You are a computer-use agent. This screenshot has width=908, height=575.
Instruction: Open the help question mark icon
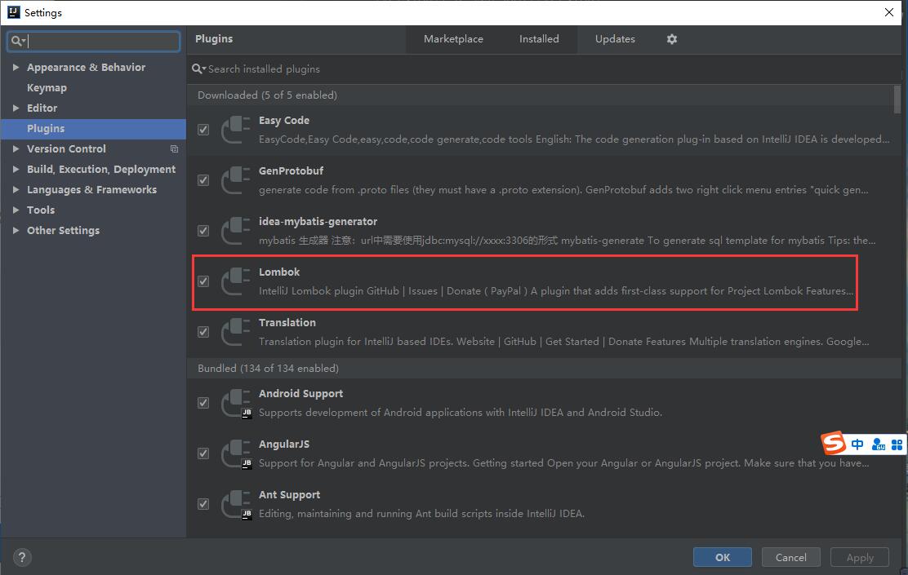tap(22, 558)
